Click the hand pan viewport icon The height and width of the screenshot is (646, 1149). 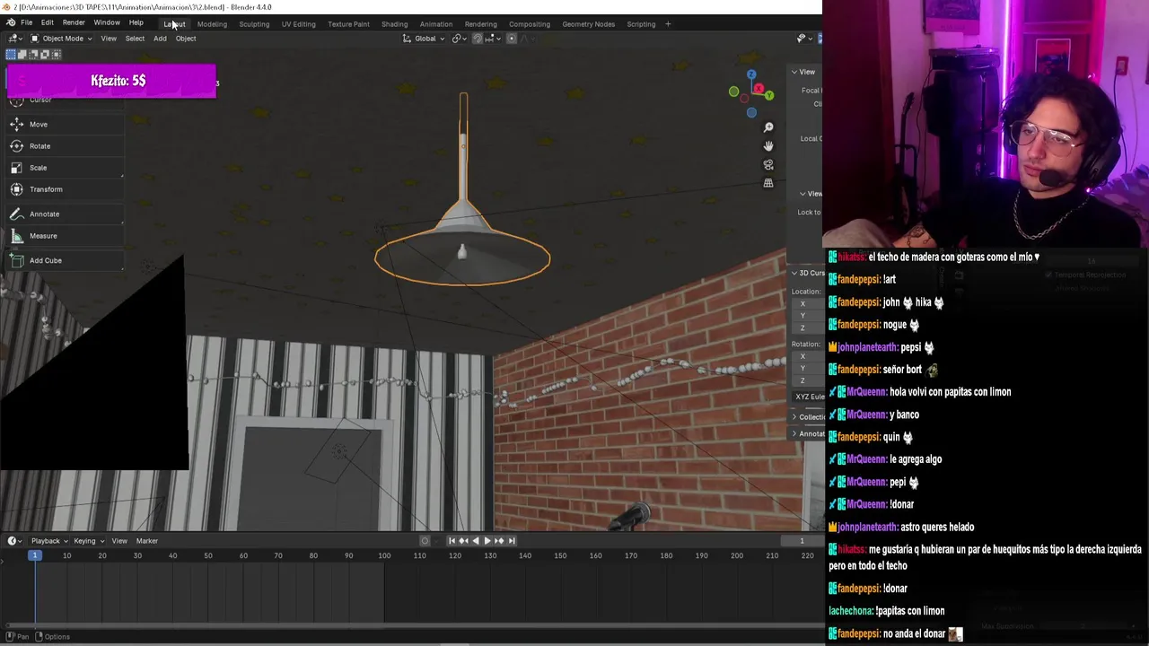pyautogui.click(x=768, y=146)
